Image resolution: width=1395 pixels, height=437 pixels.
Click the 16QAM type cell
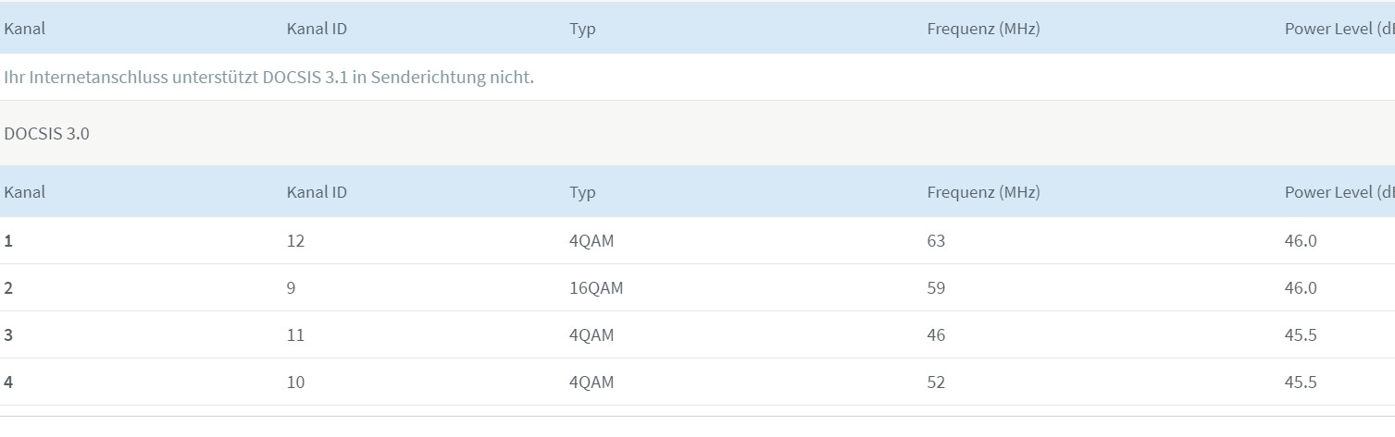tap(597, 288)
